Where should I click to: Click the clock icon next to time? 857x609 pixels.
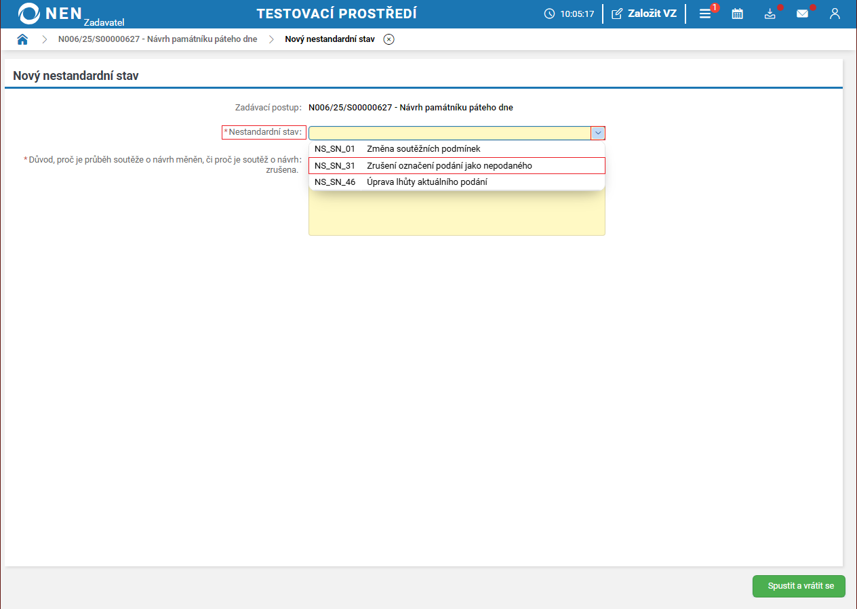coord(550,14)
